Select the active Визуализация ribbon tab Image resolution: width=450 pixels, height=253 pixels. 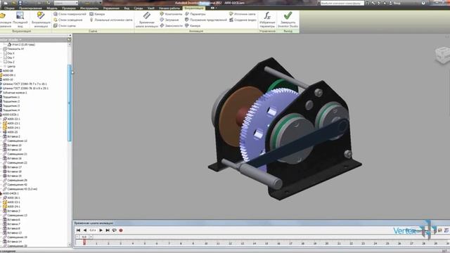click(194, 8)
